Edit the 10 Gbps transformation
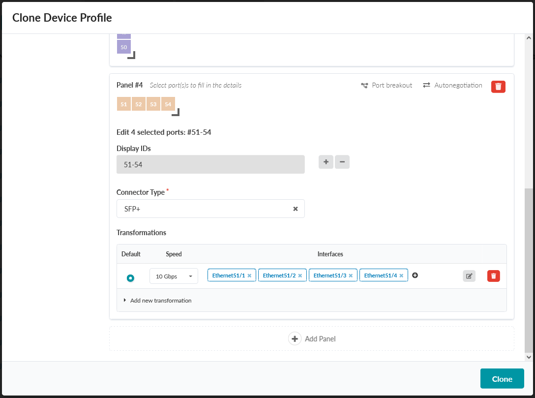 click(x=469, y=276)
